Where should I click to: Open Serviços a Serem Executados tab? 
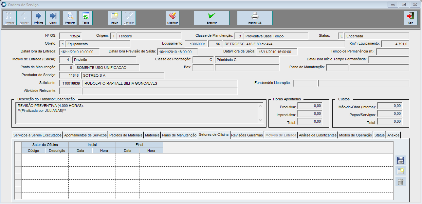pos(37,135)
